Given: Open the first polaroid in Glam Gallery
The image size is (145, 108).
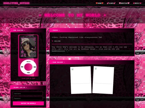Looking at the screenshot, I should coord(81,80).
